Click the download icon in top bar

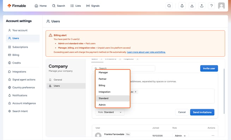point(192,6)
